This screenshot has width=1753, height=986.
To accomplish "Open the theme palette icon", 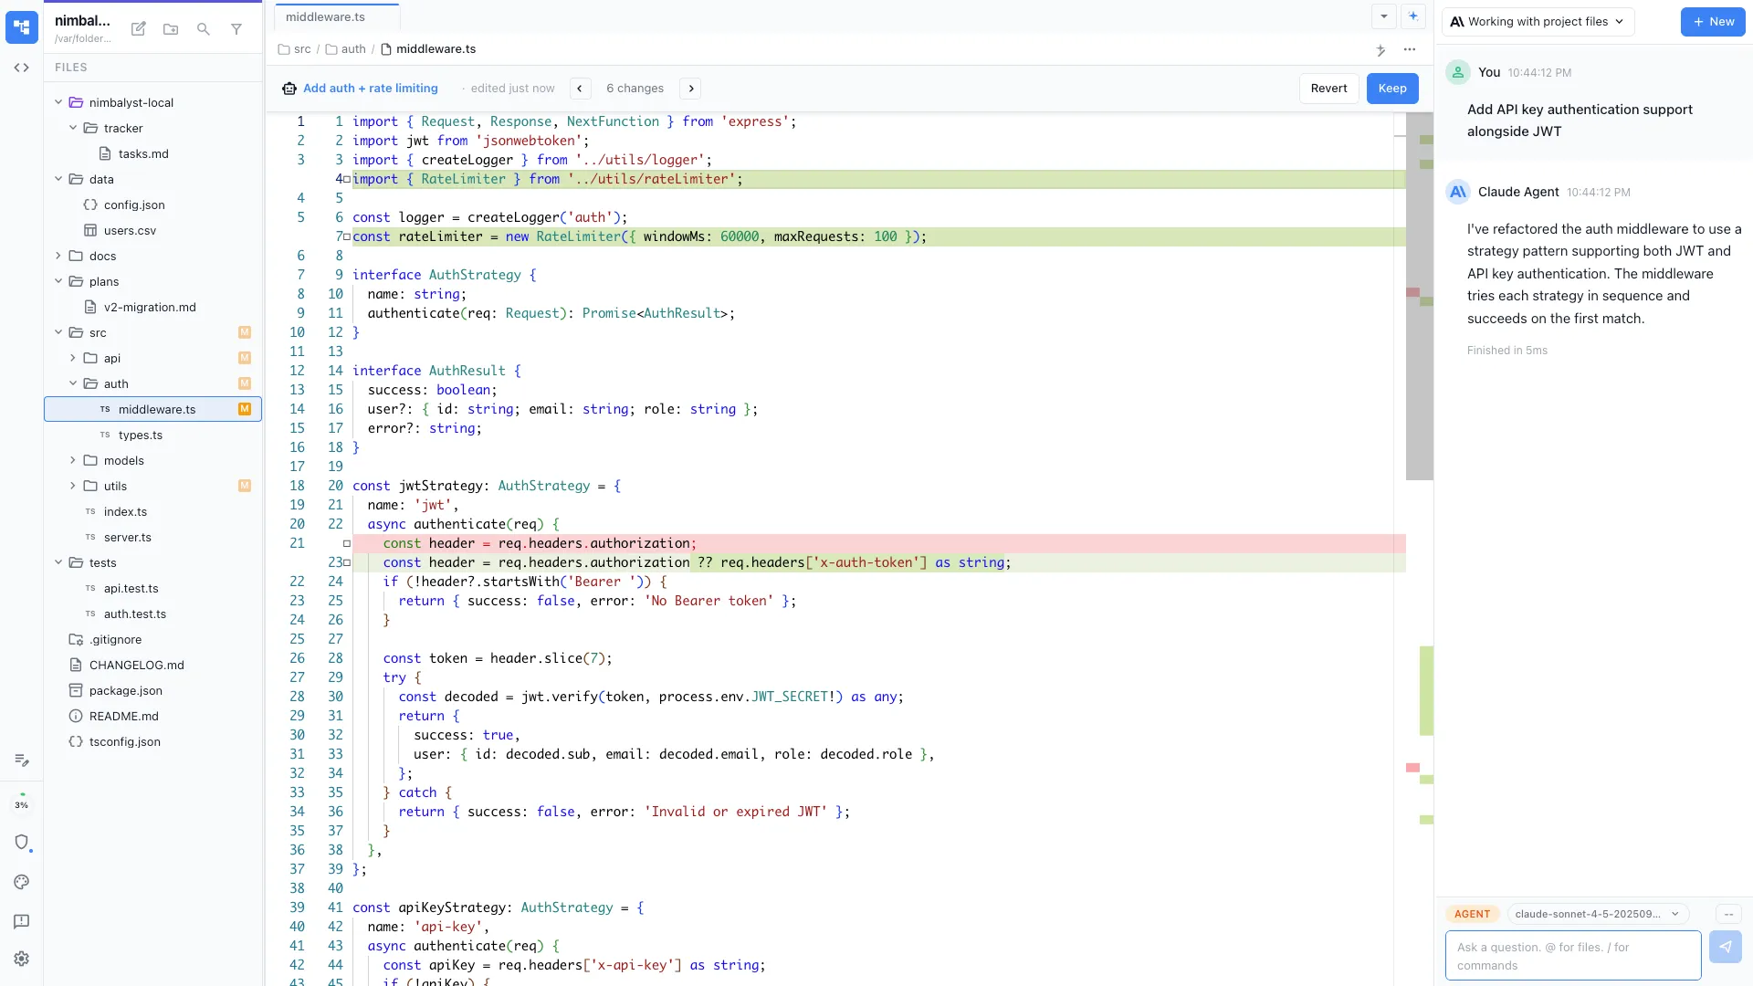I will tap(22, 882).
